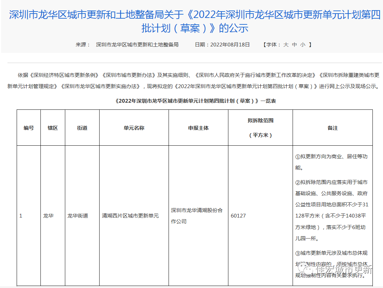The width and height of the screenshot is (383, 288).
Task: Click the demolition area value 60127
Action: click(238, 215)
